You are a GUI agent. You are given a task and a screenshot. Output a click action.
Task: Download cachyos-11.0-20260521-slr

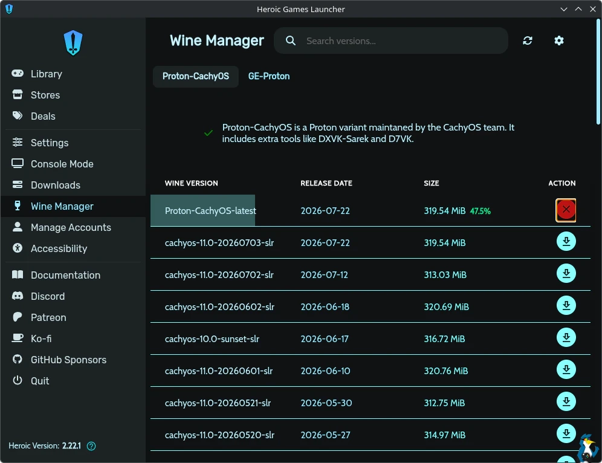tap(566, 401)
